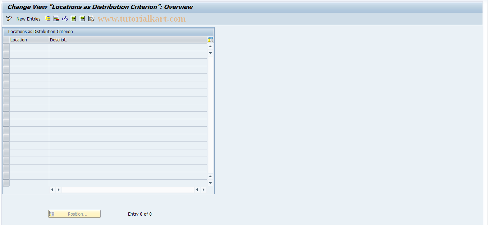Click rightmost arrow of horizontal scrollbar

click(204, 190)
